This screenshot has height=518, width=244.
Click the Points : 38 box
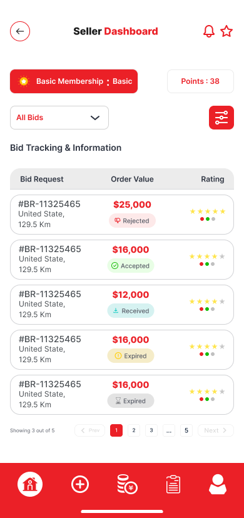coord(200,81)
